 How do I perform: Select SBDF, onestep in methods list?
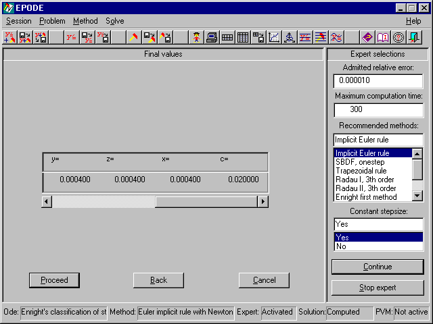pos(373,162)
